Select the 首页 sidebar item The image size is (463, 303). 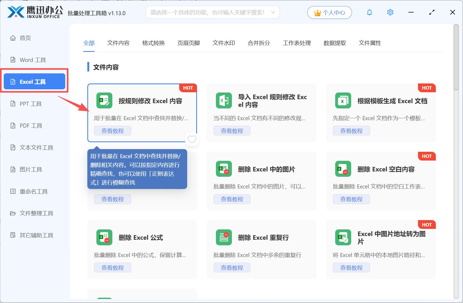pyautogui.click(x=25, y=38)
